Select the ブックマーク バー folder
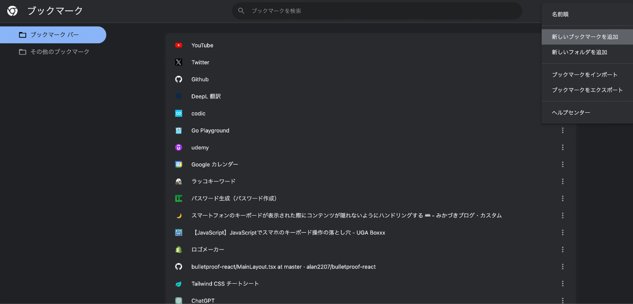 pos(53,35)
